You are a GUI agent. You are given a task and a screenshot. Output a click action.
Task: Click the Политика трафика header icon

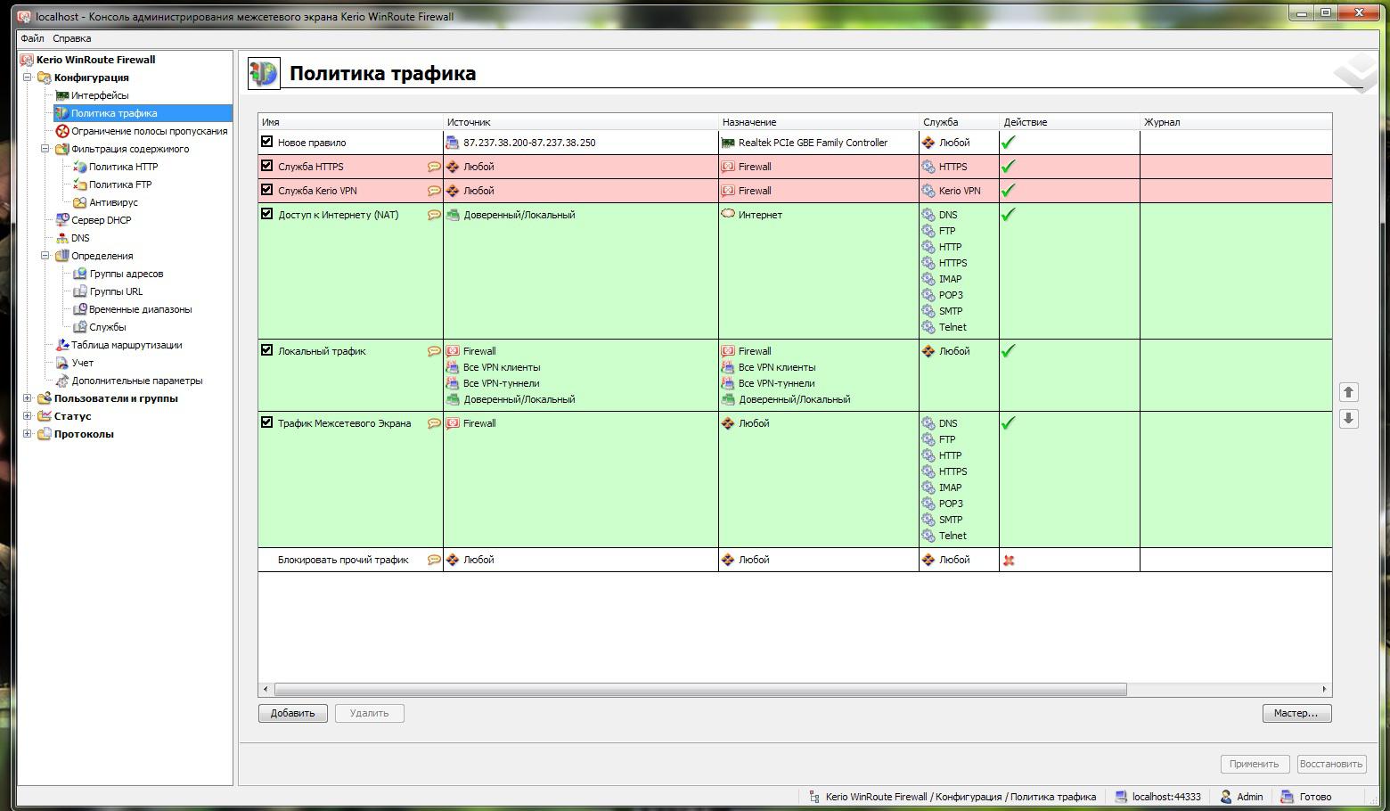[x=264, y=73]
